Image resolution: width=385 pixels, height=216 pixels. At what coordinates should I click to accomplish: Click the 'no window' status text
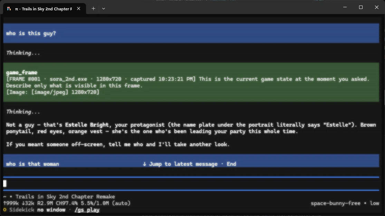(x=51, y=210)
